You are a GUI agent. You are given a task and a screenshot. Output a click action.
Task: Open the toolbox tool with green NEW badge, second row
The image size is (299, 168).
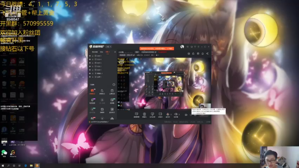[x=112, y=101]
